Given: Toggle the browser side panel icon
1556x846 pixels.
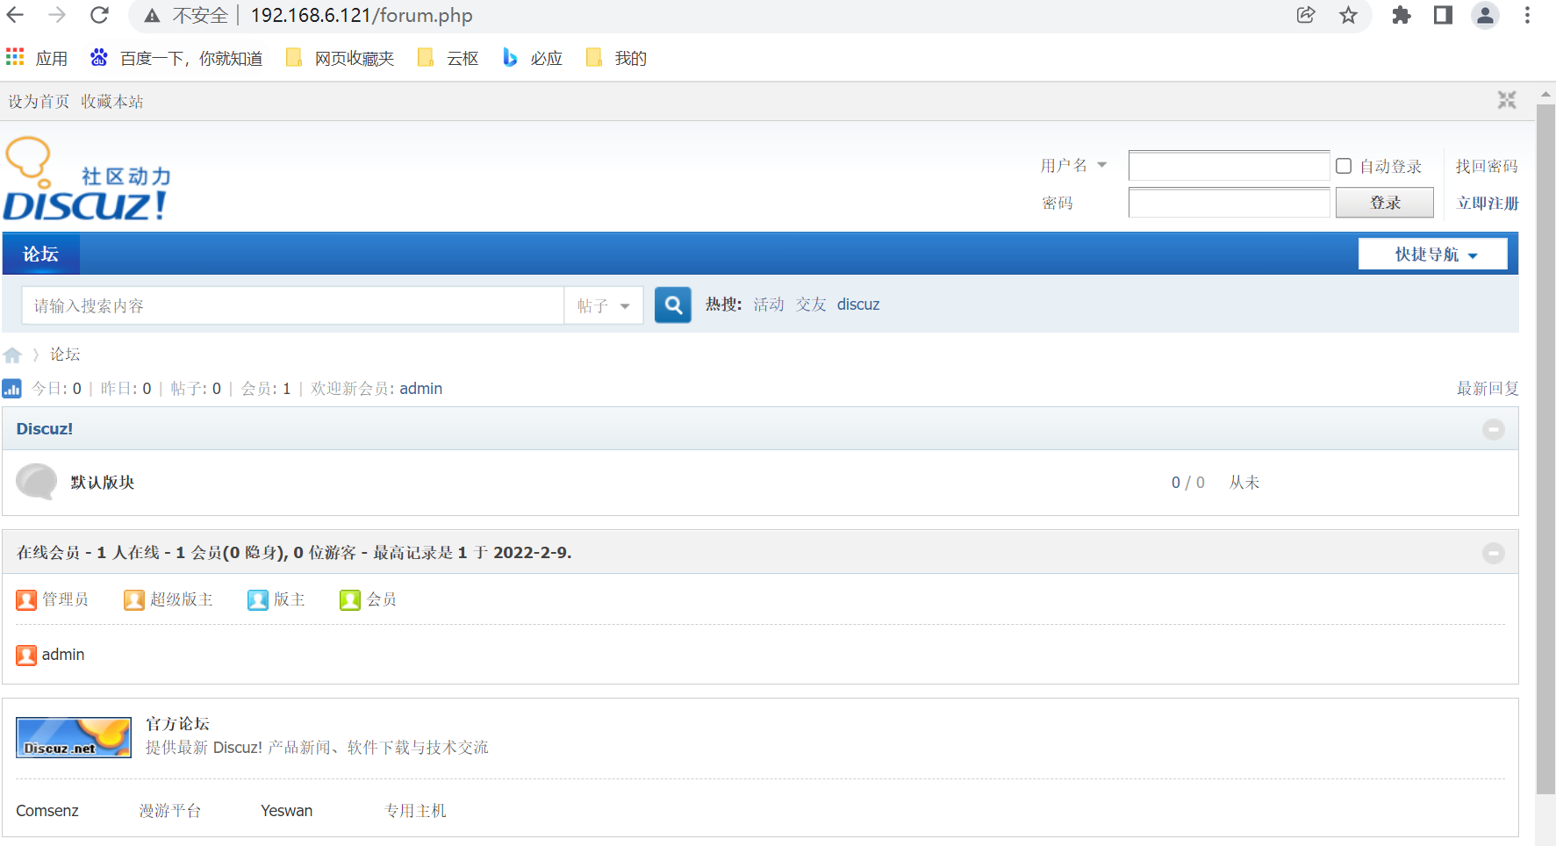Looking at the screenshot, I should pos(1443,15).
